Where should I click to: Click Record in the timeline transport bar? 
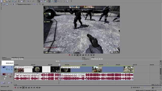coord(15,88)
